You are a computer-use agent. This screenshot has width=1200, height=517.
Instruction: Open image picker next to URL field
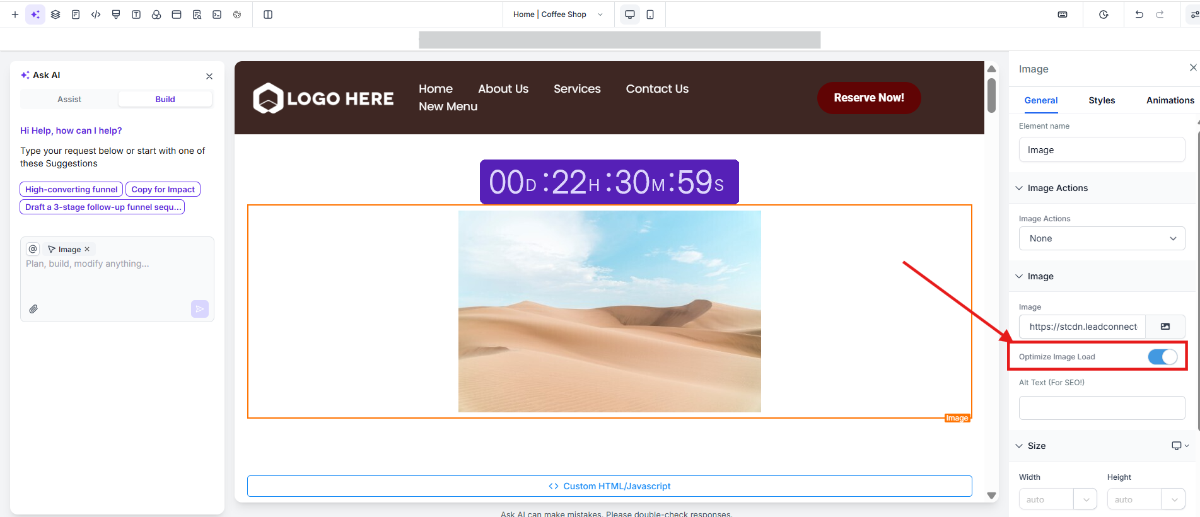click(1165, 327)
